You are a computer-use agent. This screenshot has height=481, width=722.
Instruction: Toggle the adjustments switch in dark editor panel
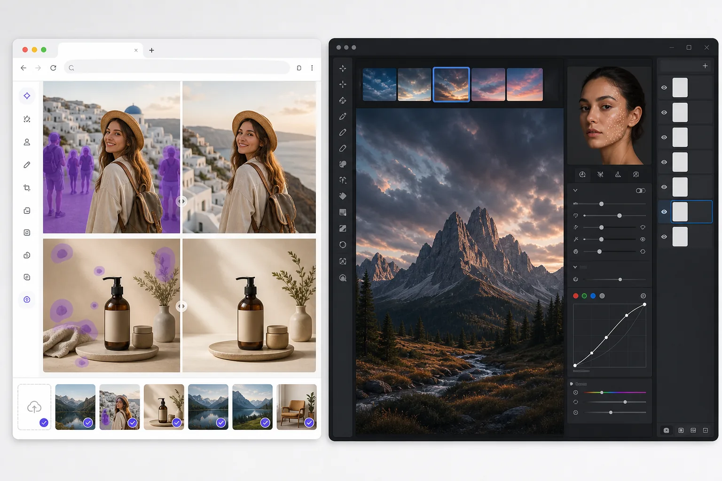tap(641, 191)
